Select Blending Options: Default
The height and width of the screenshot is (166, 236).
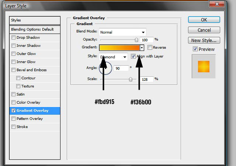point(35,30)
